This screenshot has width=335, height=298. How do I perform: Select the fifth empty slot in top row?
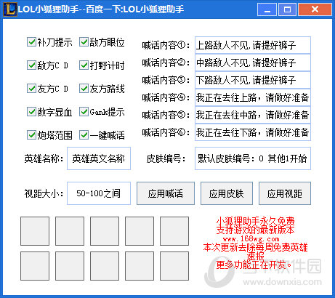[174, 231]
